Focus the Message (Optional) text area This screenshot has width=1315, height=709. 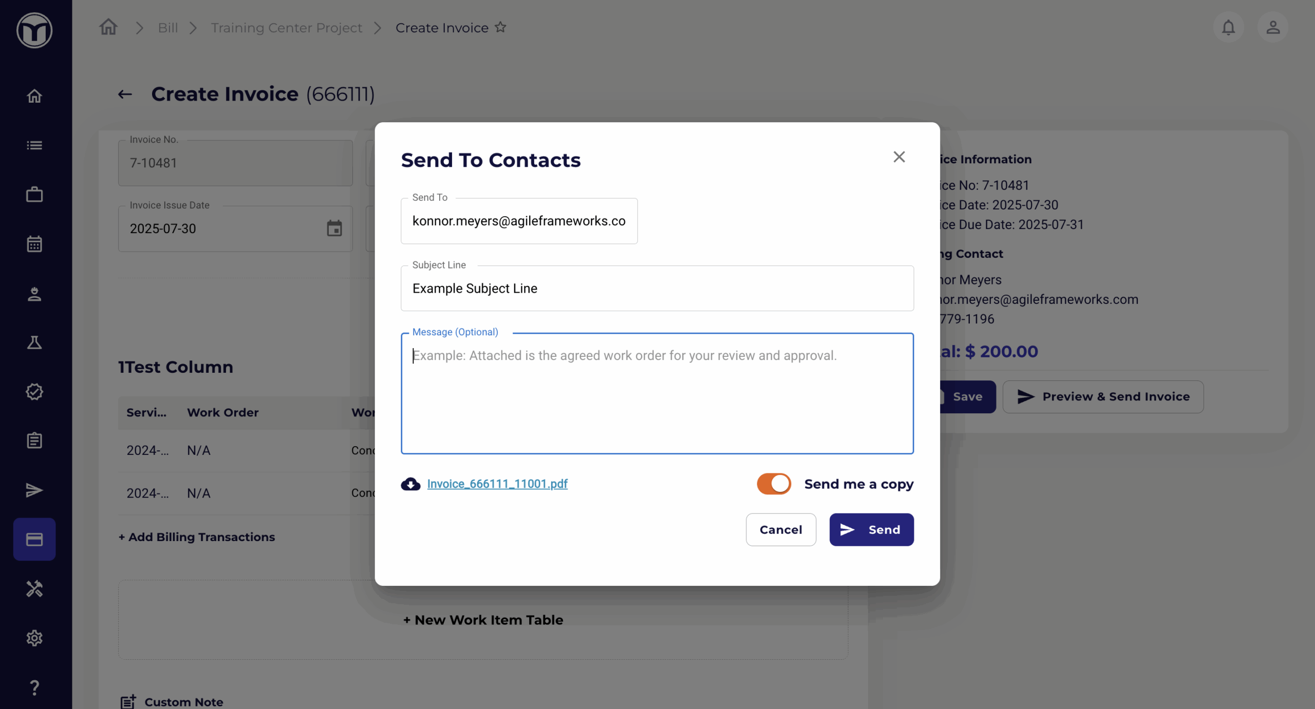coord(657,393)
